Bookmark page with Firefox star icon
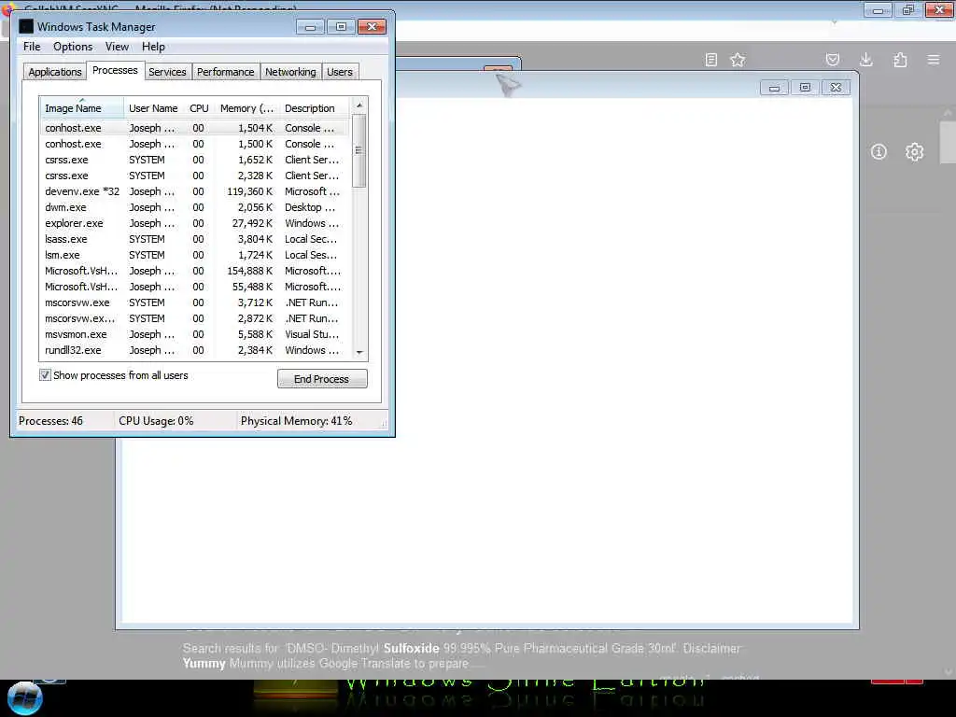 click(x=738, y=60)
